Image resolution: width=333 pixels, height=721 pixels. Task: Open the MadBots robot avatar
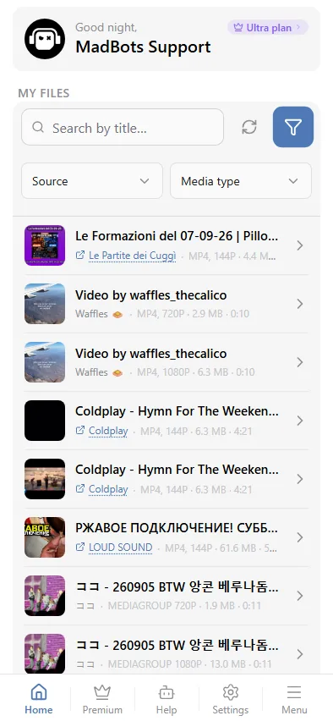pyautogui.click(x=45, y=39)
